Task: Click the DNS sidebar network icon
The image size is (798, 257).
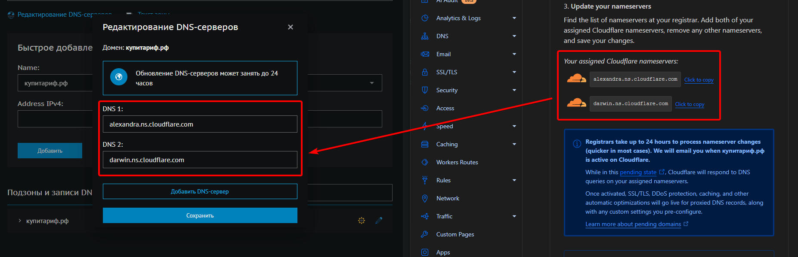Action: (x=425, y=36)
